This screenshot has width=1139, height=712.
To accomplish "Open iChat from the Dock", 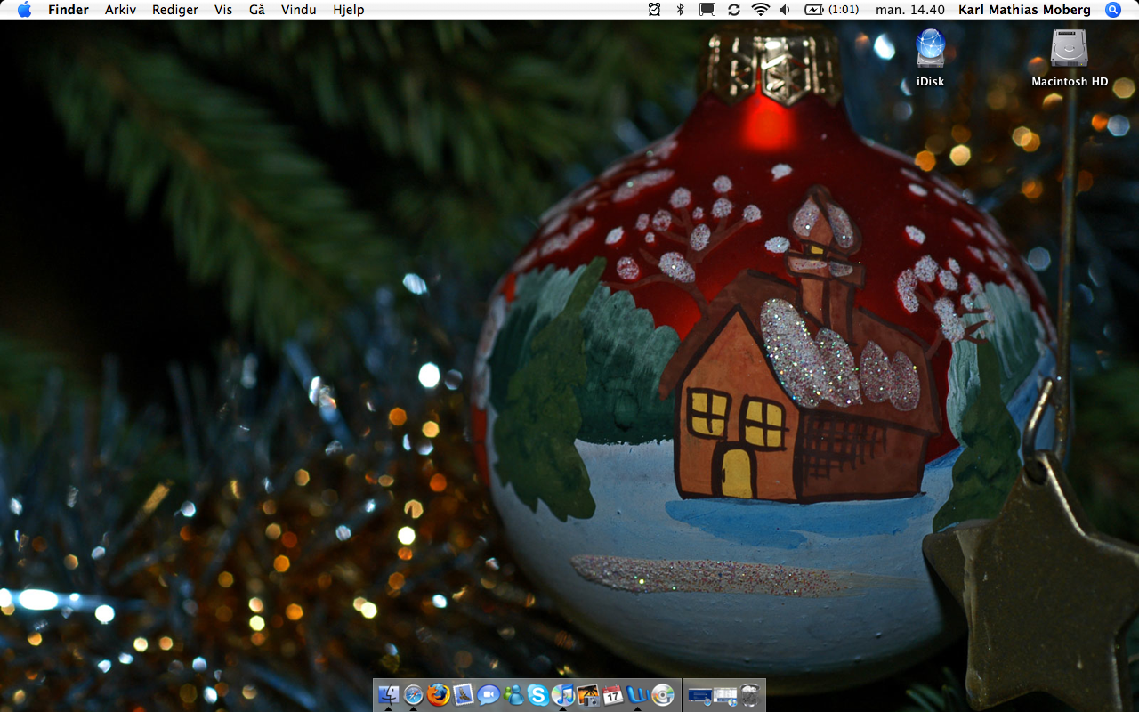I will pos(489,694).
